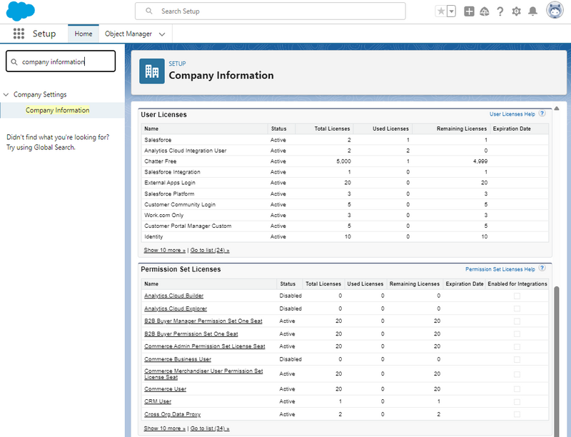Open the Trailhead guidance icon

(x=485, y=11)
